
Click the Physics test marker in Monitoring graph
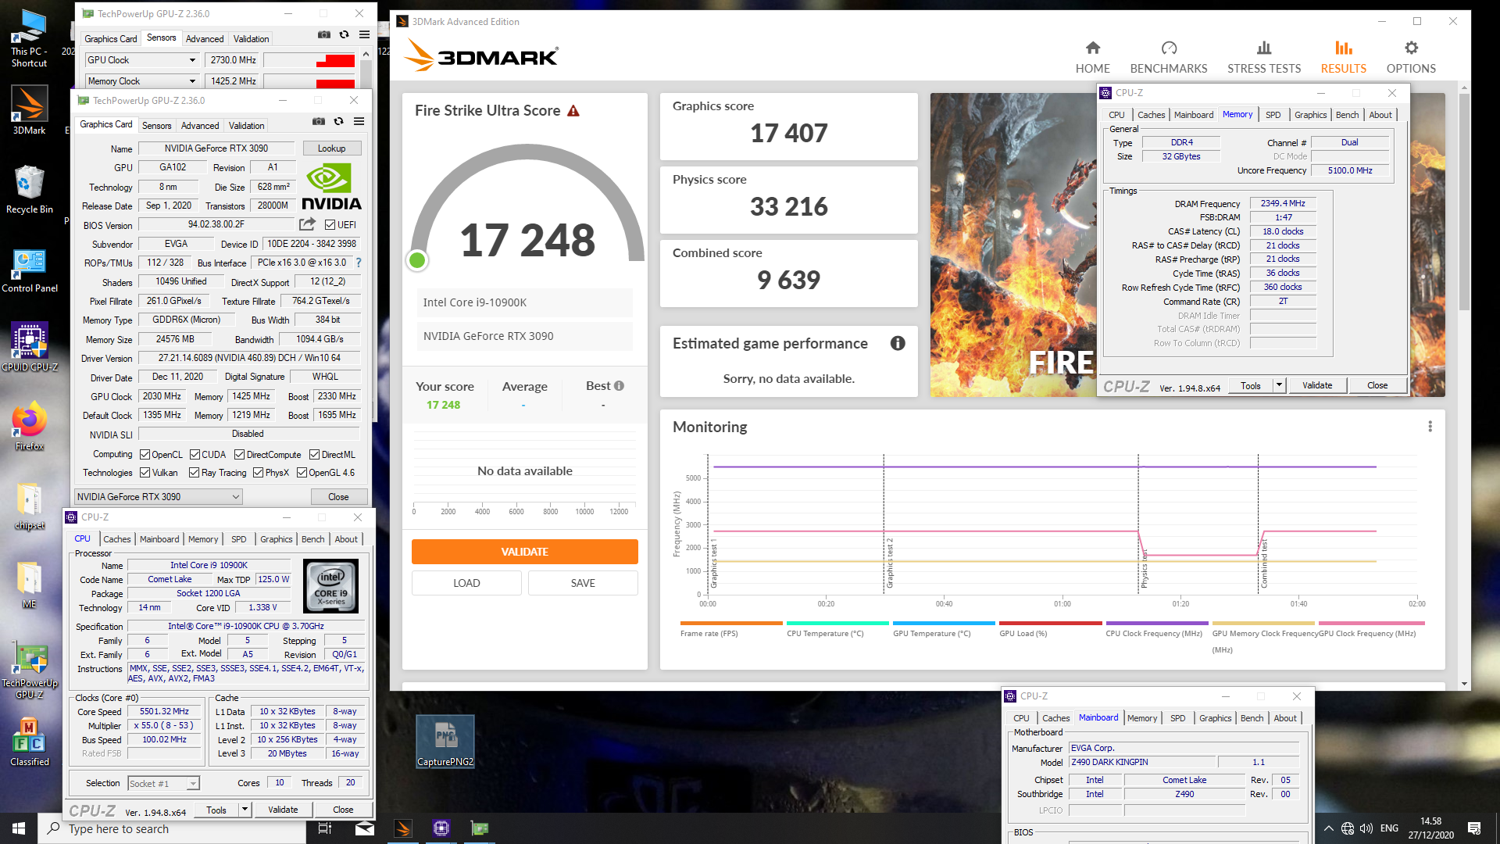1145,570
